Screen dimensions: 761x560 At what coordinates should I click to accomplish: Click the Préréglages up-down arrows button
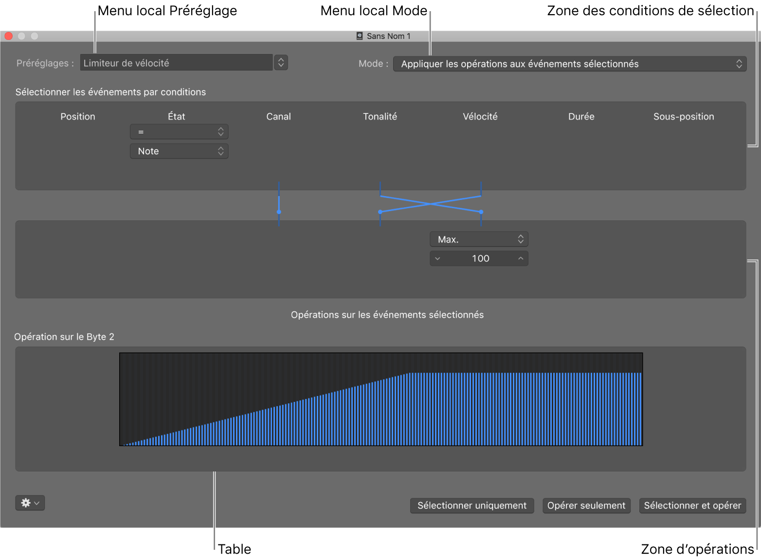tap(281, 63)
